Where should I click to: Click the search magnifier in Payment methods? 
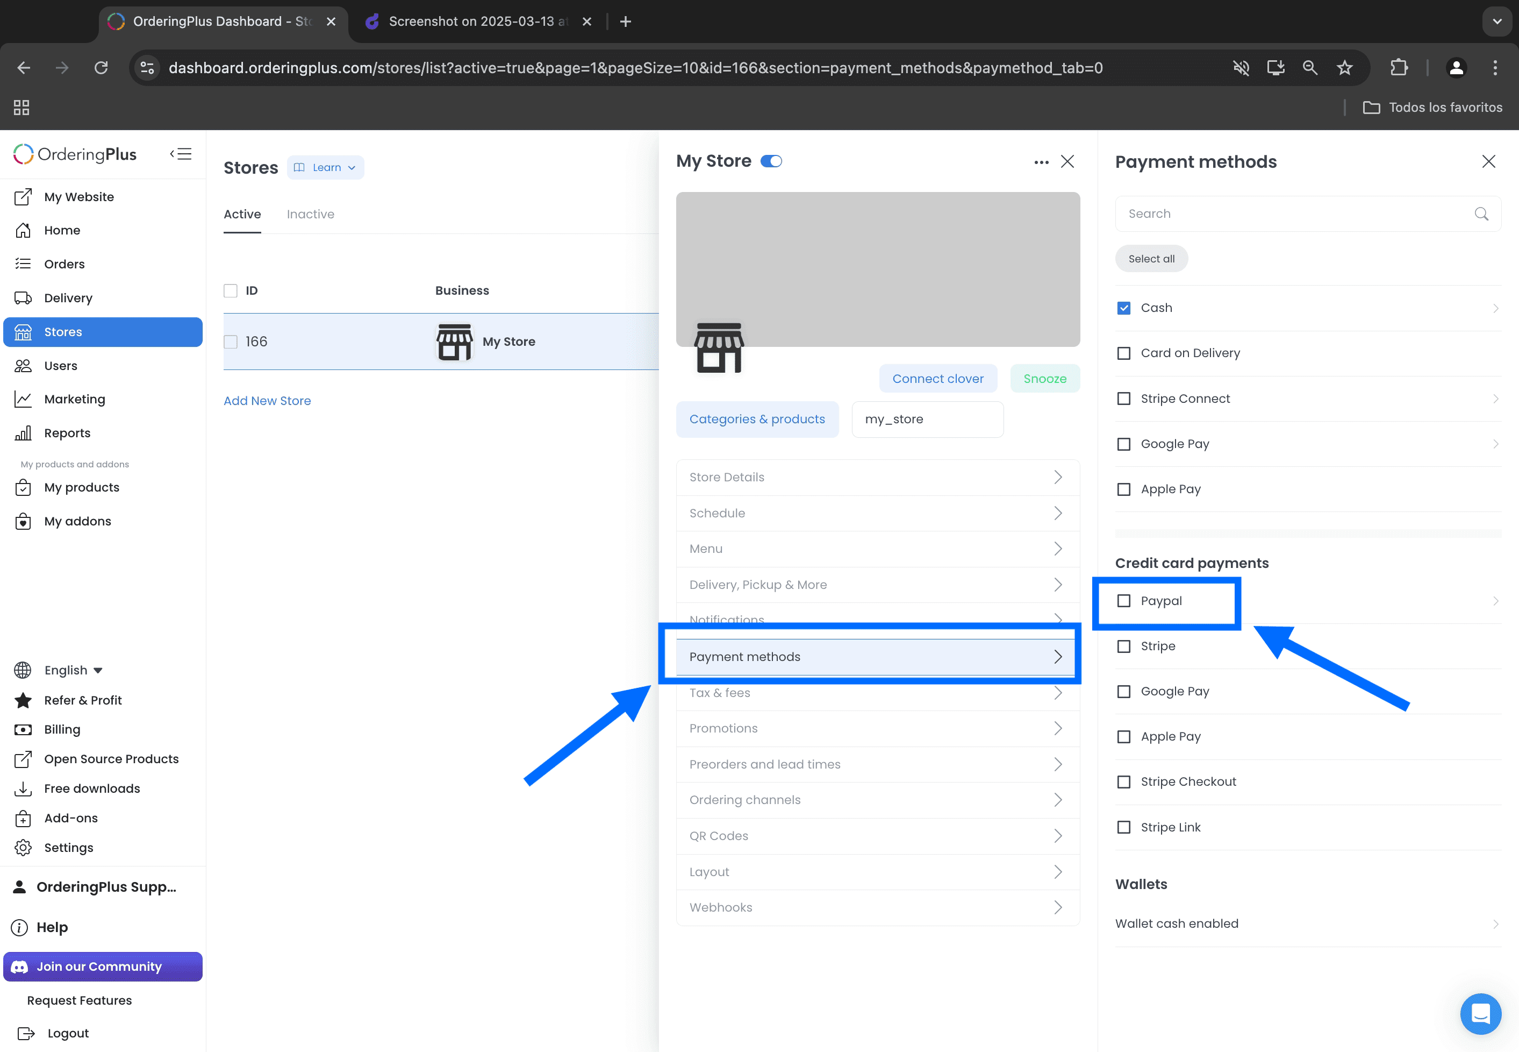point(1481,214)
